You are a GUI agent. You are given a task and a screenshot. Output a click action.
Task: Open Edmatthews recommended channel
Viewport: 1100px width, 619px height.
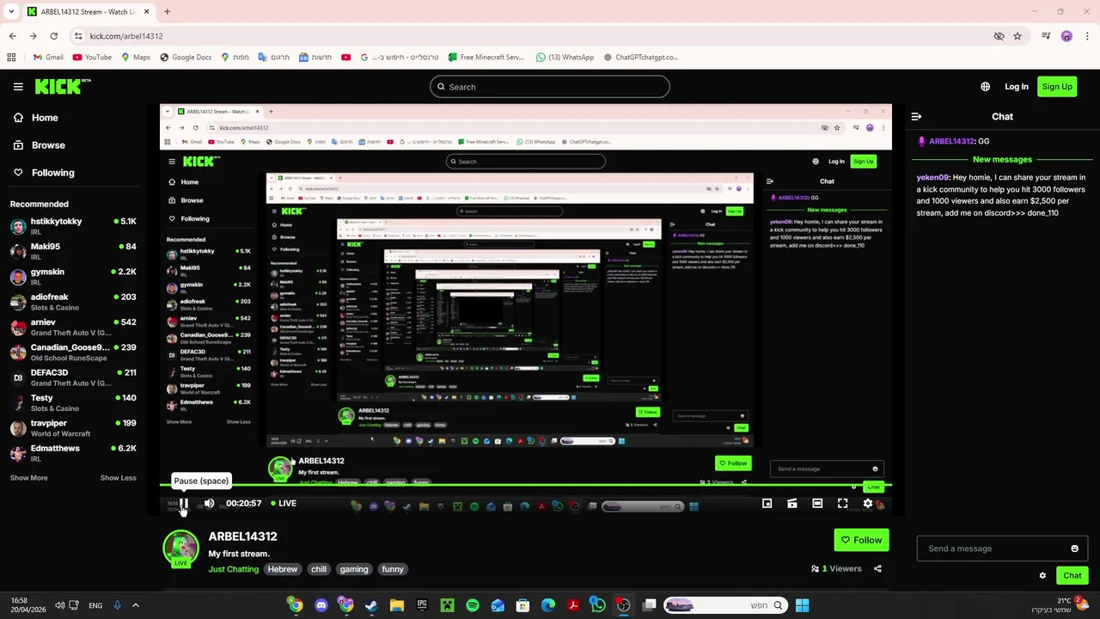73,453
